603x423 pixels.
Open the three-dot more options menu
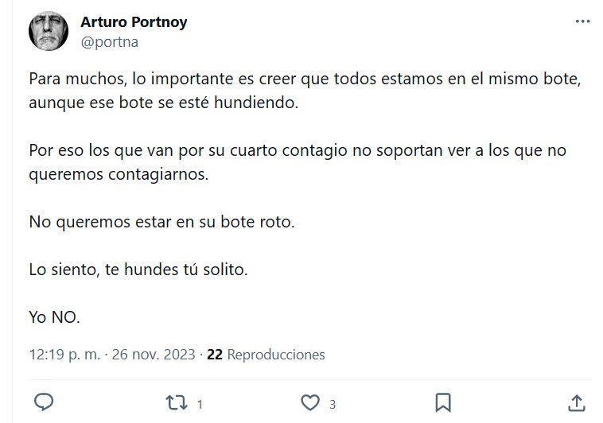click(x=582, y=22)
